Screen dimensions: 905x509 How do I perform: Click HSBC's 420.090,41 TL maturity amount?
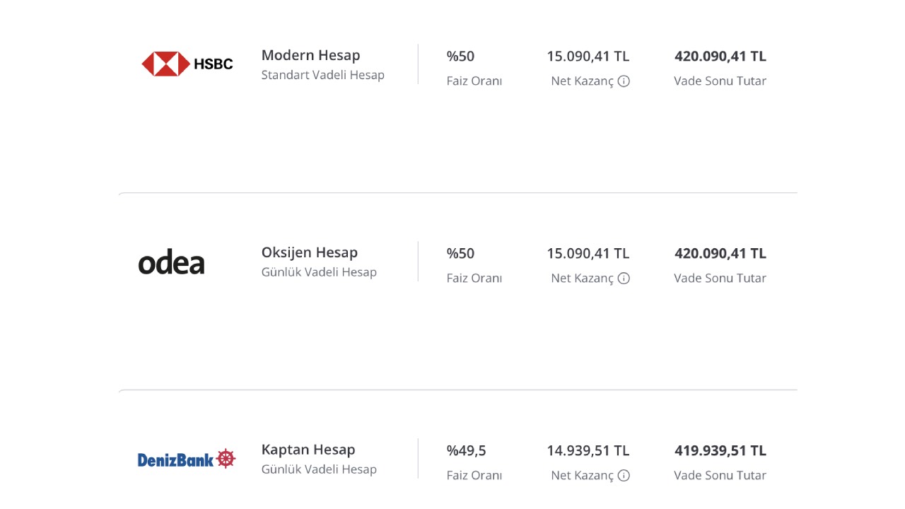pyautogui.click(x=720, y=56)
